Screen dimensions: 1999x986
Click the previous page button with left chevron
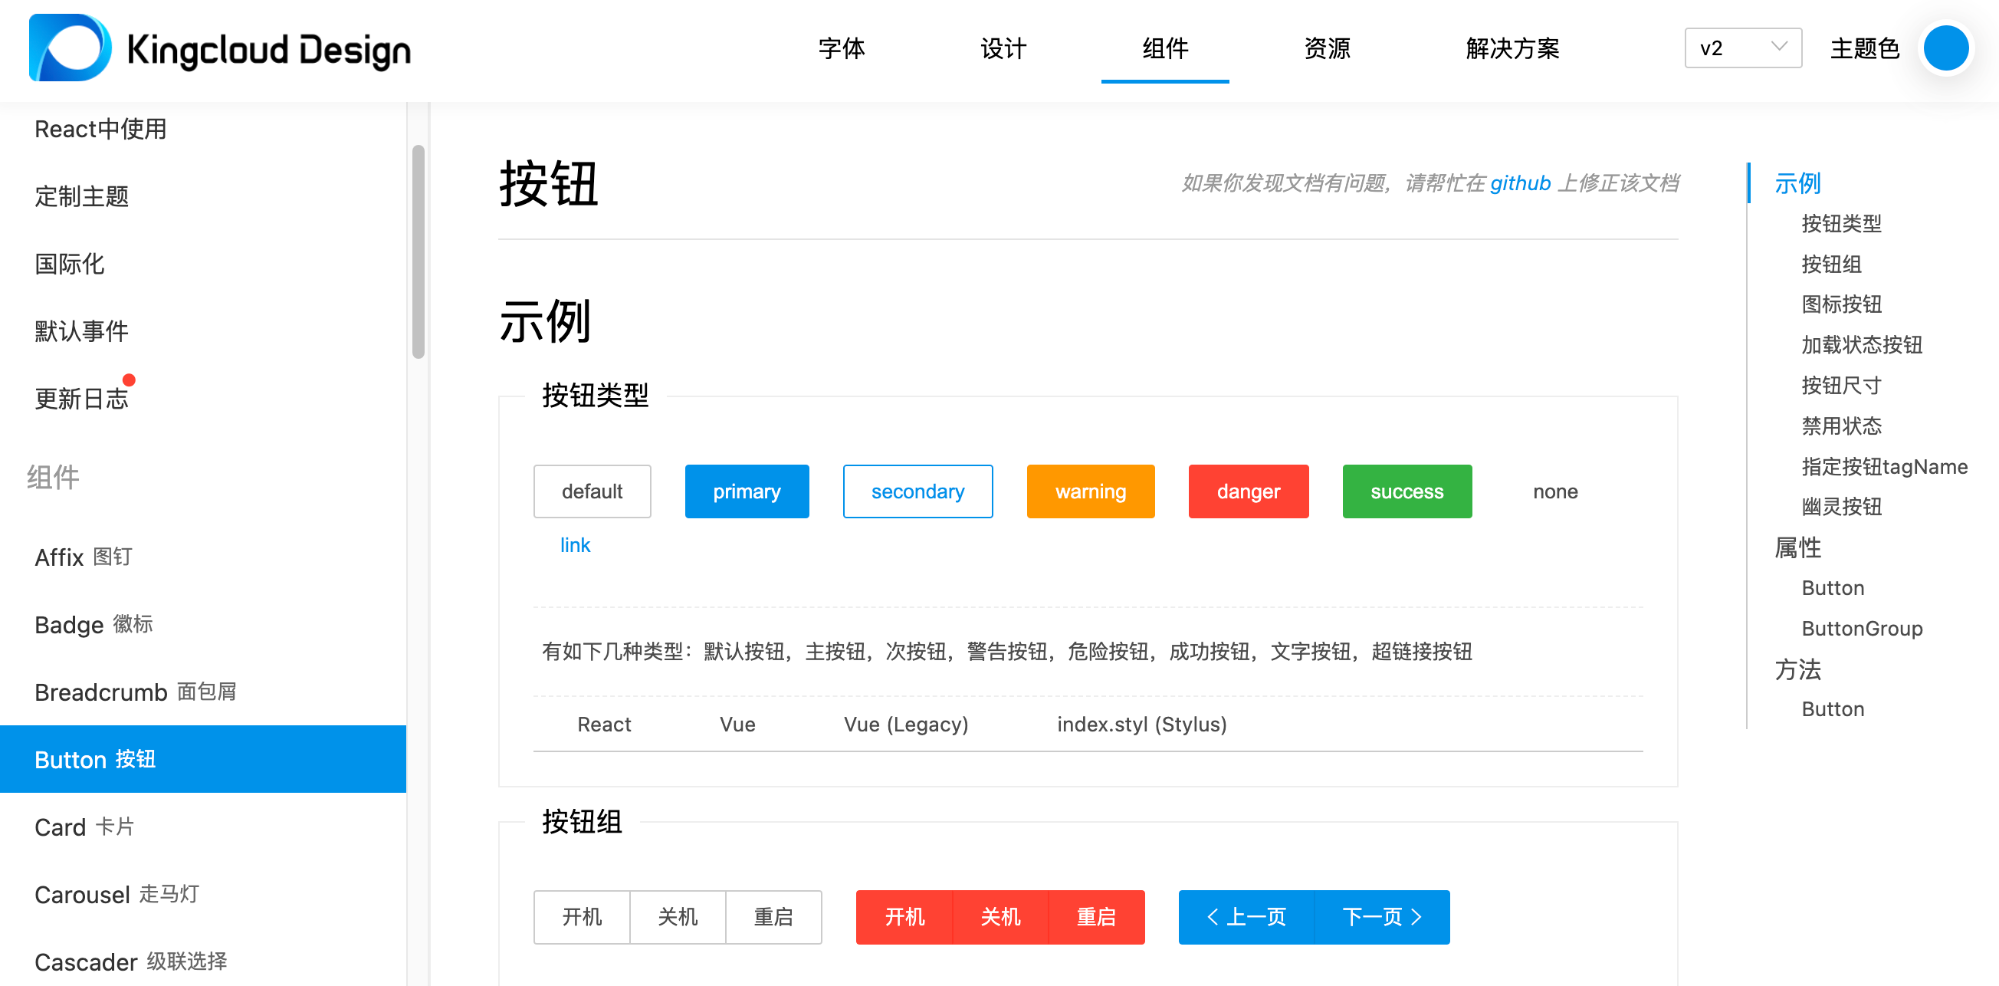1246,917
